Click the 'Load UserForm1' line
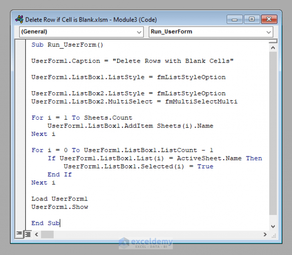This screenshot has height=255, width=292. tap(60, 199)
